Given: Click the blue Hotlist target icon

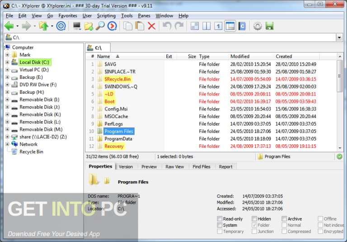Looking at the screenshot, I should 61,26.
